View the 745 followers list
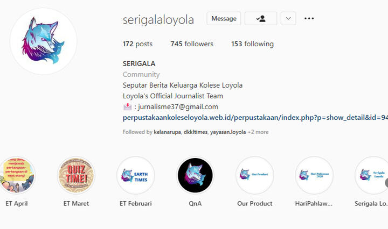Screen dimensions: 388x229 (x=192, y=44)
